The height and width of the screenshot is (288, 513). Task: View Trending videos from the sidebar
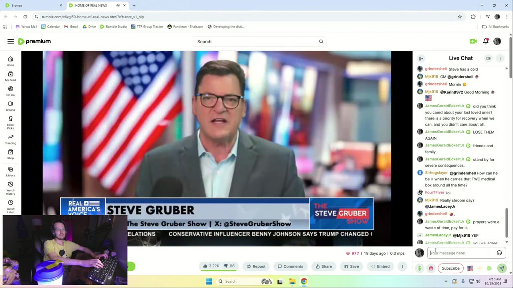[10, 139]
